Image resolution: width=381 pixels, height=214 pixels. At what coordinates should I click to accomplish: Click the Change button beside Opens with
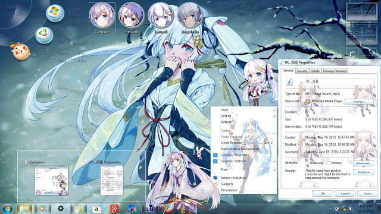click(x=358, y=102)
